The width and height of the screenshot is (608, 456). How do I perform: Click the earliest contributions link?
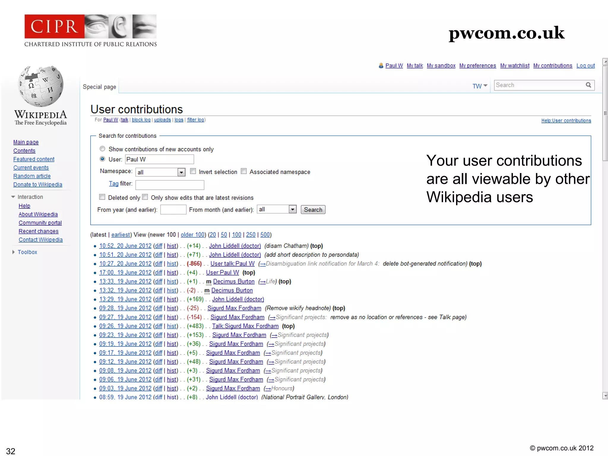(121, 235)
